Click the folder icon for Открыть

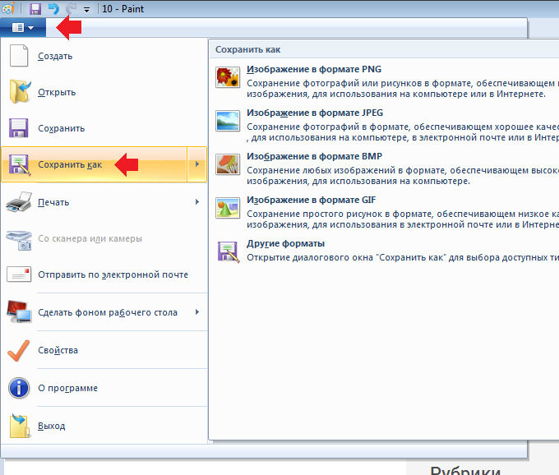(20, 92)
